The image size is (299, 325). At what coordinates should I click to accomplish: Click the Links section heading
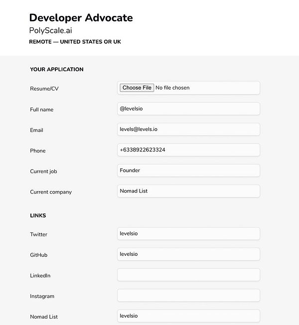click(x=38, y=216)
